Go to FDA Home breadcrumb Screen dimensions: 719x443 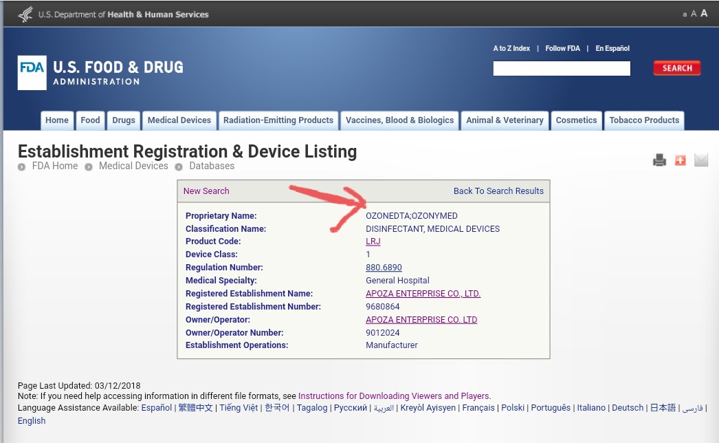coord(55,166)
